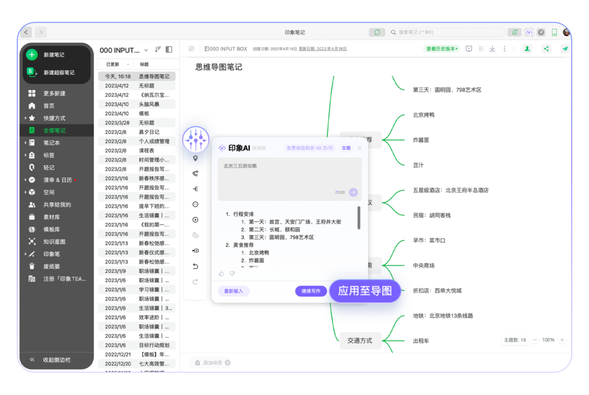
Task: Open the three-dot more options menu
Action: (x=504, y=49)
